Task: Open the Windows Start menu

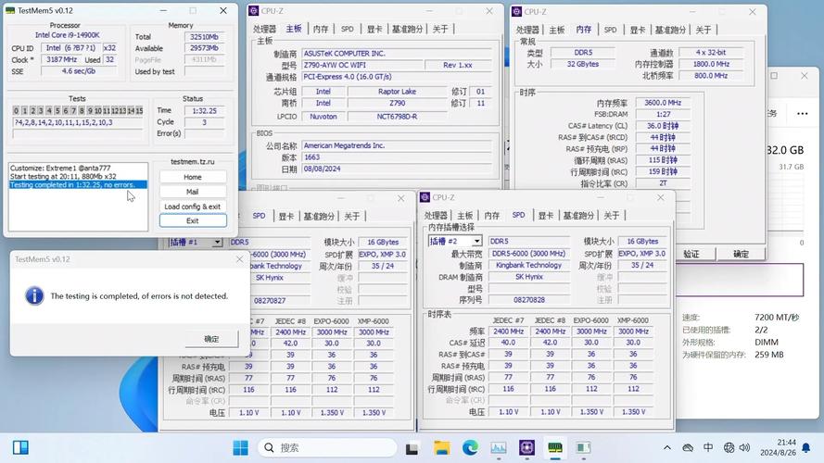Action: click(241, 448)
